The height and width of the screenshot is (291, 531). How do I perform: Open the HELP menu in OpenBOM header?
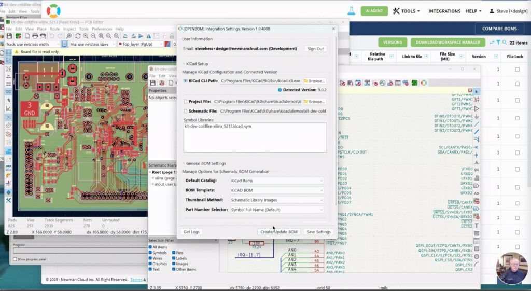pyautogui.click(x=473, y=11)
